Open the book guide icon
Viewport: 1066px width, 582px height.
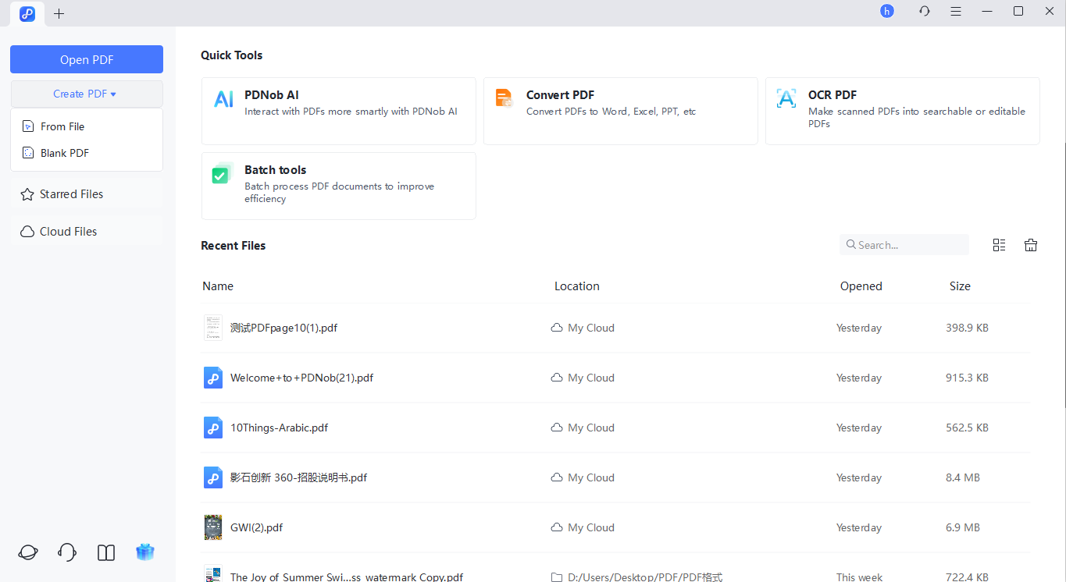click(x=106, y=552)
